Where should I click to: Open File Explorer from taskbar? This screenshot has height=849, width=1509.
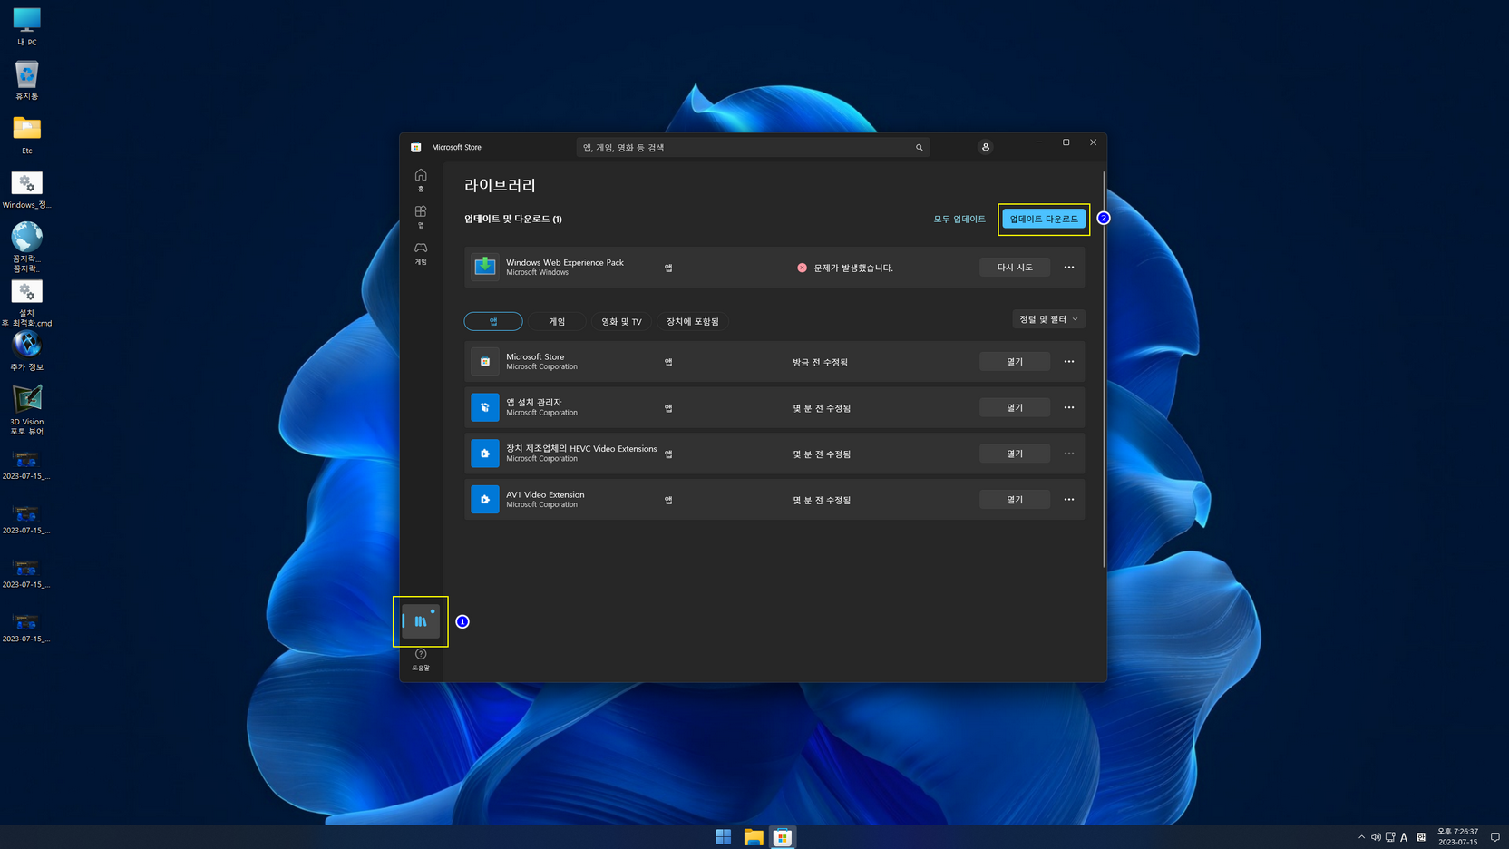(x=754, y=837)
